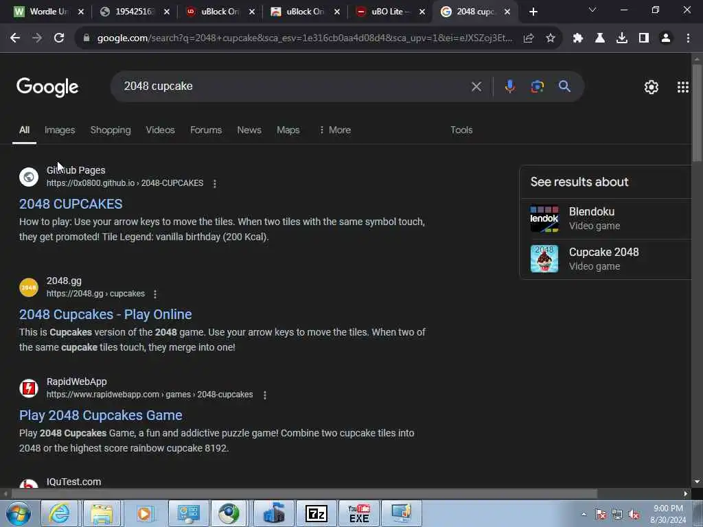Open the Chrome Labs flask icon
This screenshot has height=527, width=703.
click(x=600, y=38)
